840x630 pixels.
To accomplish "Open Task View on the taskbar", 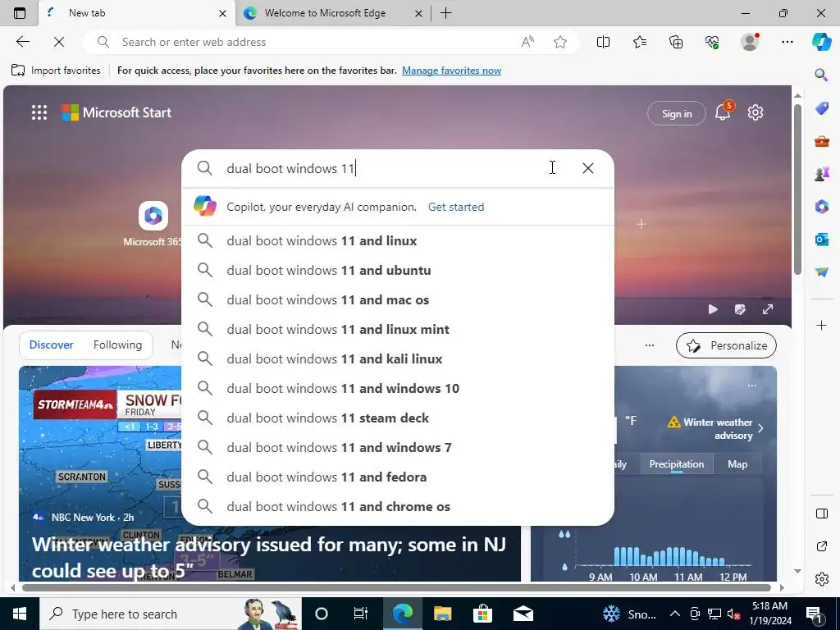I will 361,614.
